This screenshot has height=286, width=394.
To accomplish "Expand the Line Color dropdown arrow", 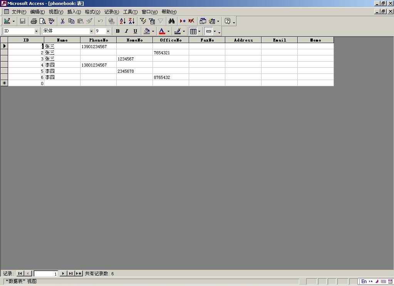I will tap(184, 32).
